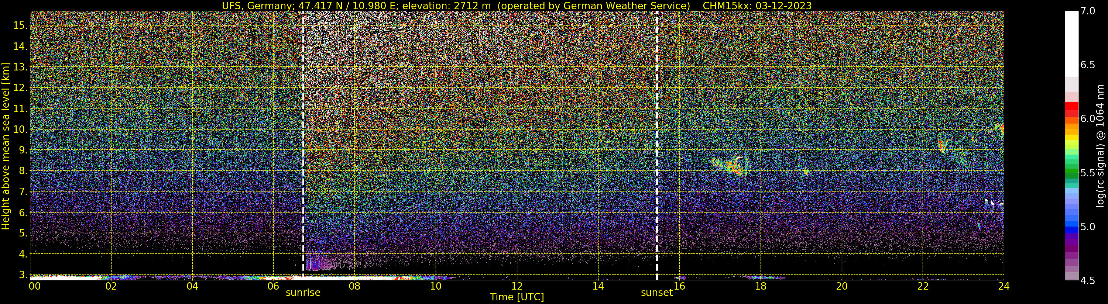This screenshot has height=304, width=1108.
Task: Click the '20' time axis tick label
Action: pyautogui.click(x=842, y=286)
